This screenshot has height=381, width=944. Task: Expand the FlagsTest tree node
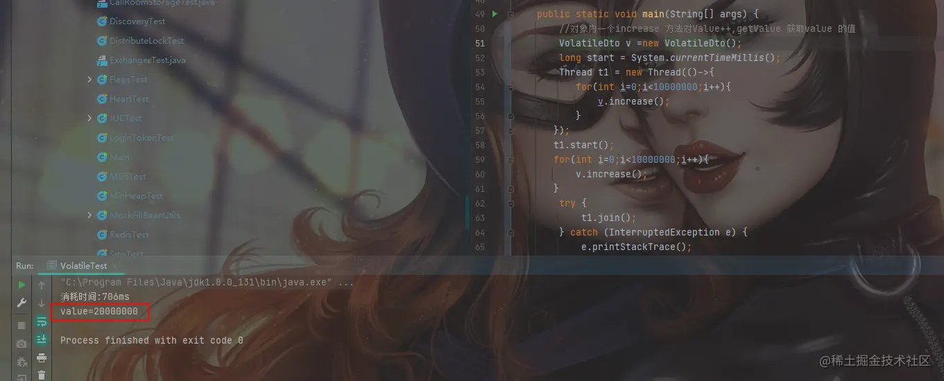pyautogui.click(x=89, y=80)
